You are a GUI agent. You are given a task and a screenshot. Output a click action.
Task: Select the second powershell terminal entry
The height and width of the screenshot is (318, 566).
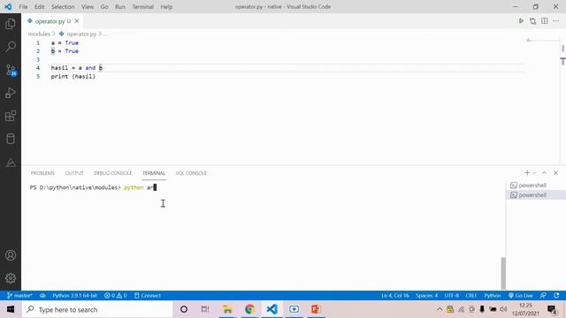point(536,194)
